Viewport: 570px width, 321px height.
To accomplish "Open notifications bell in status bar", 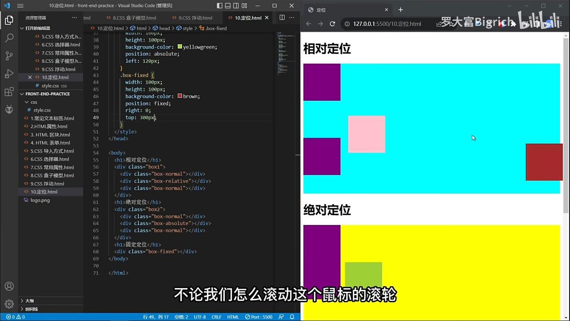I will tap(292, 317).
